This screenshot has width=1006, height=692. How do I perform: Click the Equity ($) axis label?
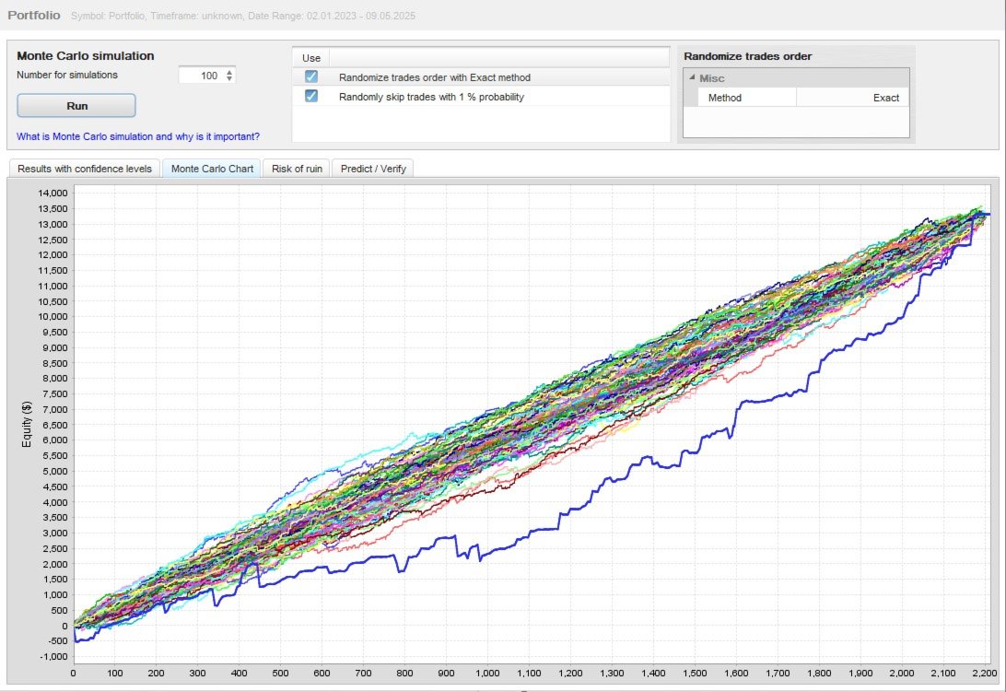pyautogui.click(x=27, y=424)
